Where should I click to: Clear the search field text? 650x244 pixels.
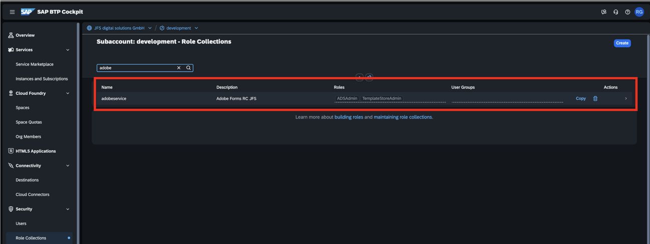coord(179,68)
